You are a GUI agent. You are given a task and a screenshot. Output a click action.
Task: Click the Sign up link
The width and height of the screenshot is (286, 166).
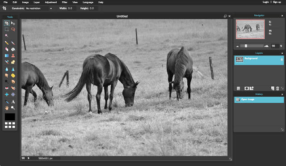pos(277,2)
